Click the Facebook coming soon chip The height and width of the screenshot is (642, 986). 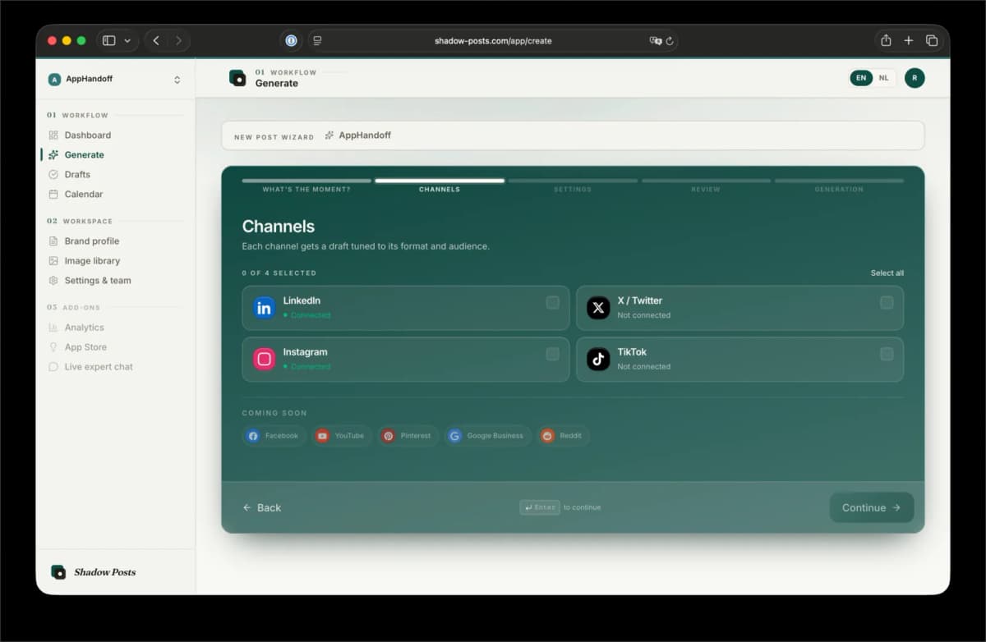(x=274, y=435)
